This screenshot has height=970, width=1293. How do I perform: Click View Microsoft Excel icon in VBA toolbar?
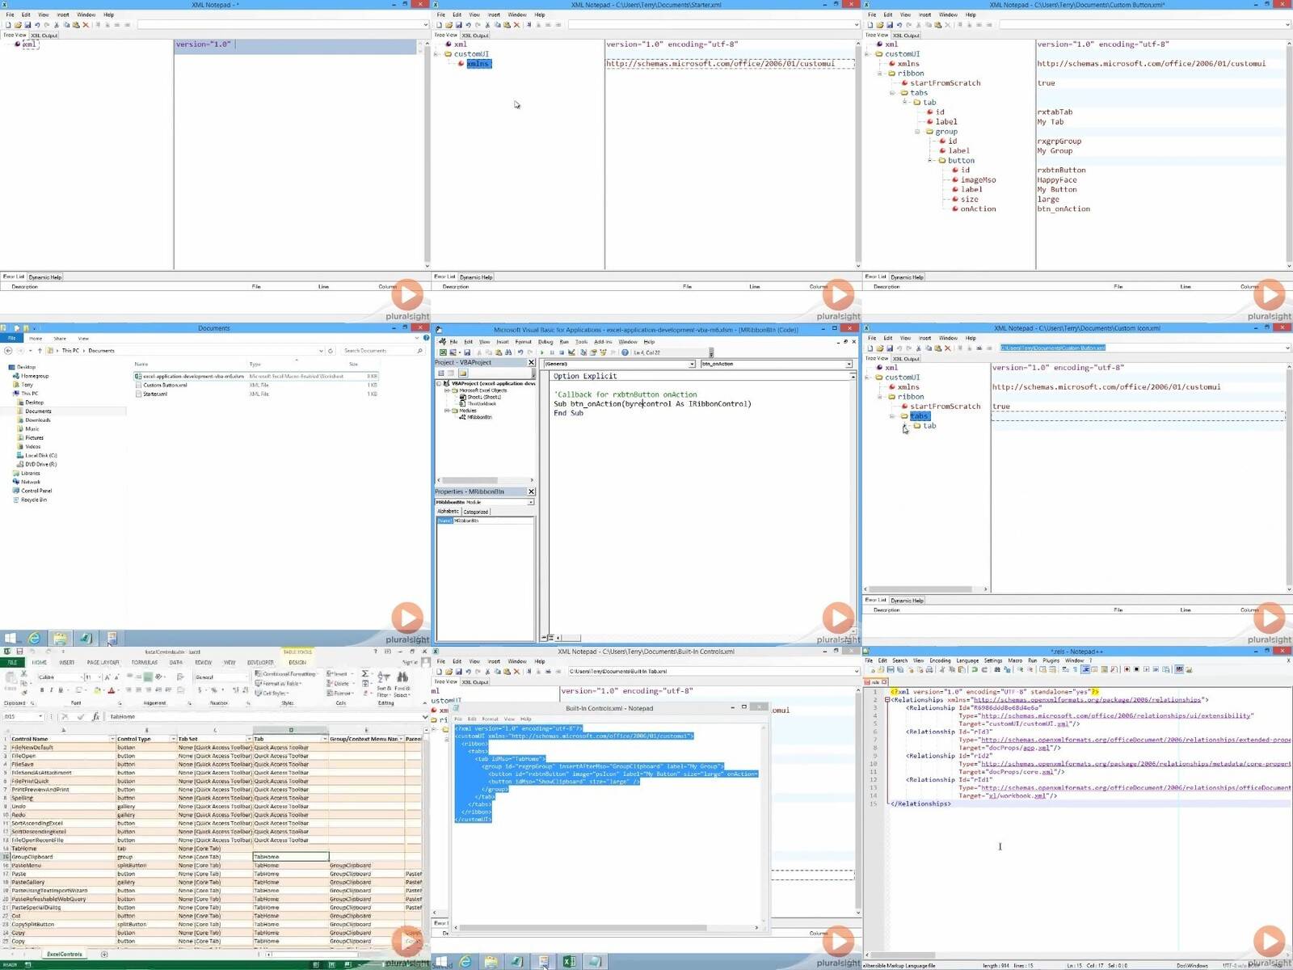pyautogui.click(x=443, y=352)
